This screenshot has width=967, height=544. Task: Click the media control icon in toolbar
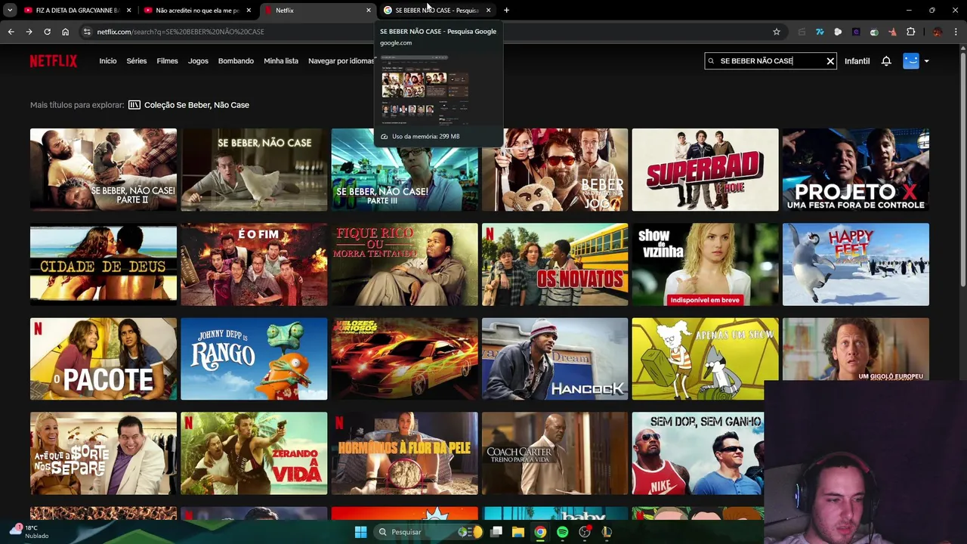point(802,32)
